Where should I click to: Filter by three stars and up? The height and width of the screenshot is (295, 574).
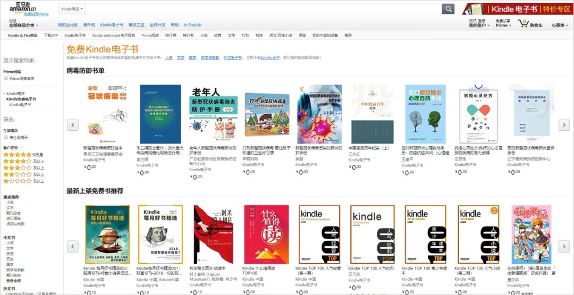[23, 168]
